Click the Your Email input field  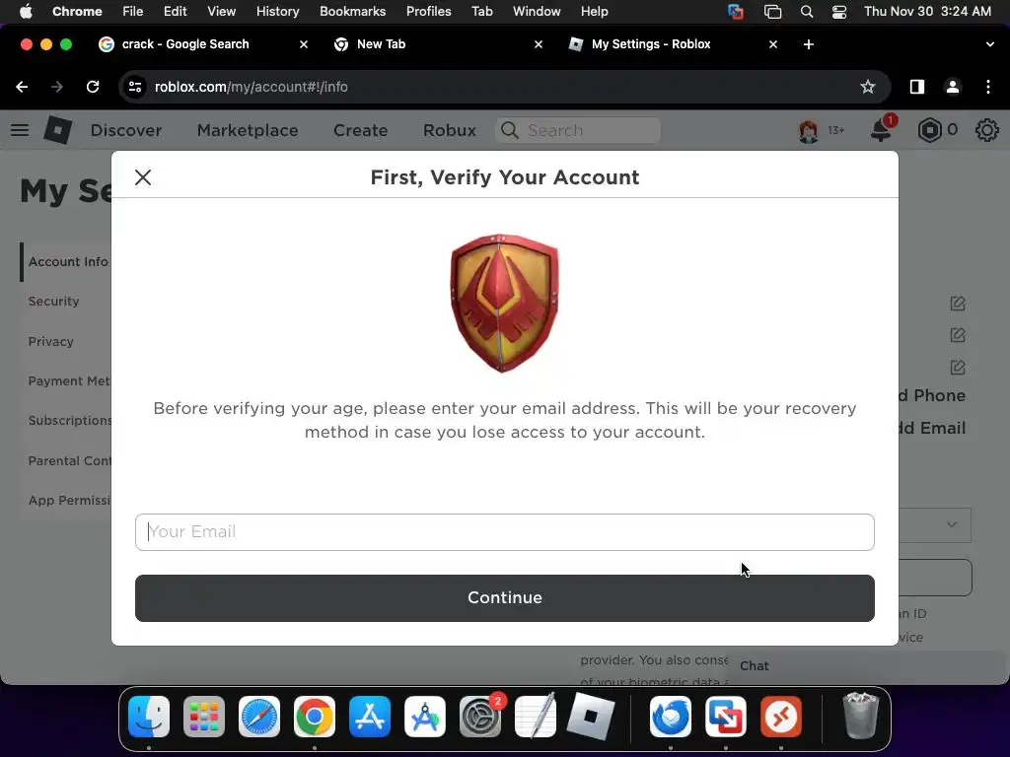tap(504, 531)
